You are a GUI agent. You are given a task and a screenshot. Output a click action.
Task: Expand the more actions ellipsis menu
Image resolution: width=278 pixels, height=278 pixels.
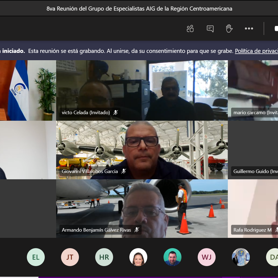pos(249,28)
